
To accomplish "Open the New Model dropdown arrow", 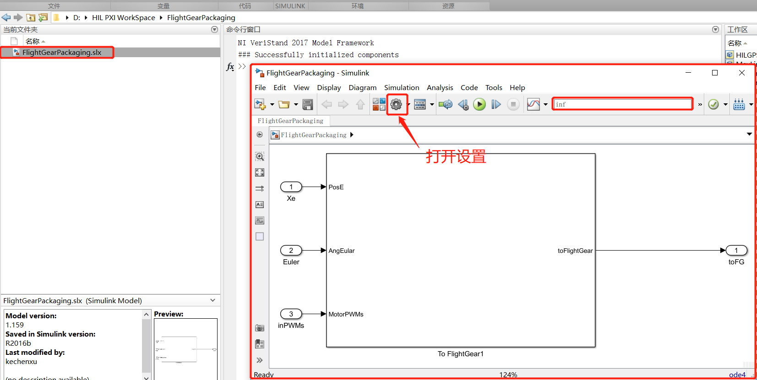I will point(272,105).
